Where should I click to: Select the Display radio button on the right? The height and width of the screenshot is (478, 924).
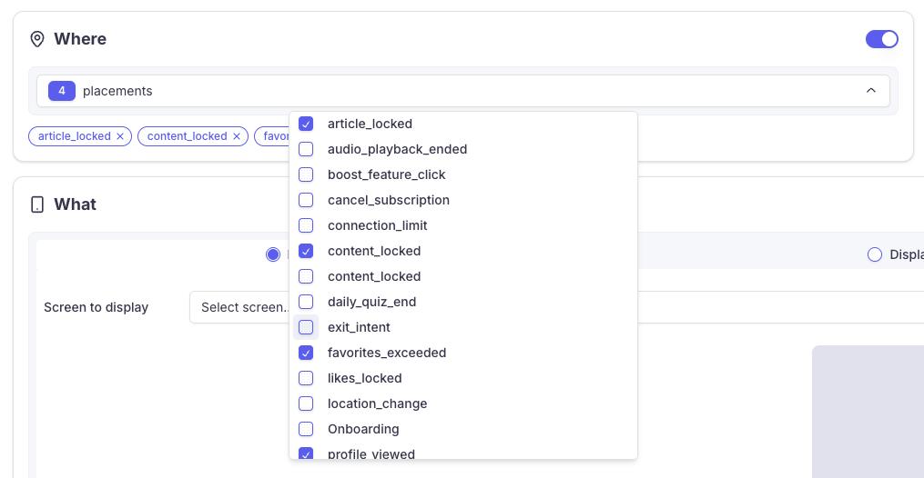875,254
